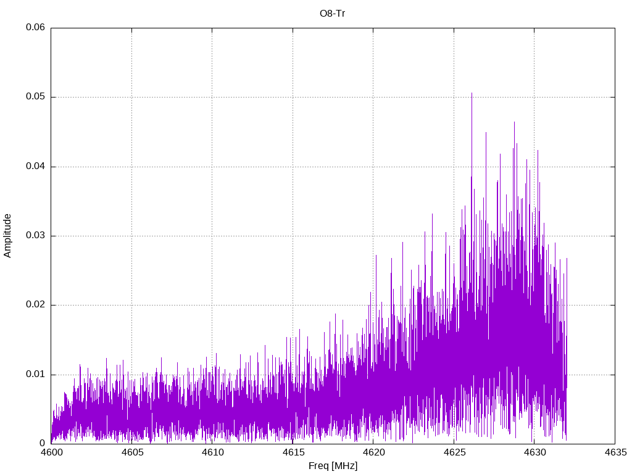This screenshot has height=474, width=632.
Task: Click the Freq [MHz] x-axis label
Action: pyautogui.click(x=333, y=466)
